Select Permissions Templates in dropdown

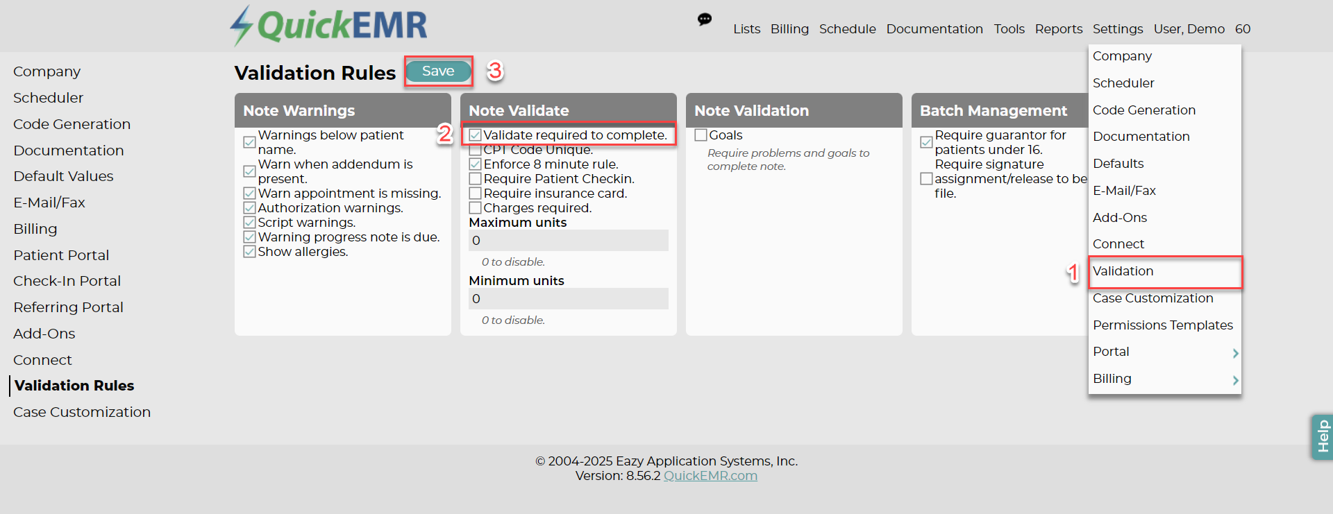click(1164, 325)
